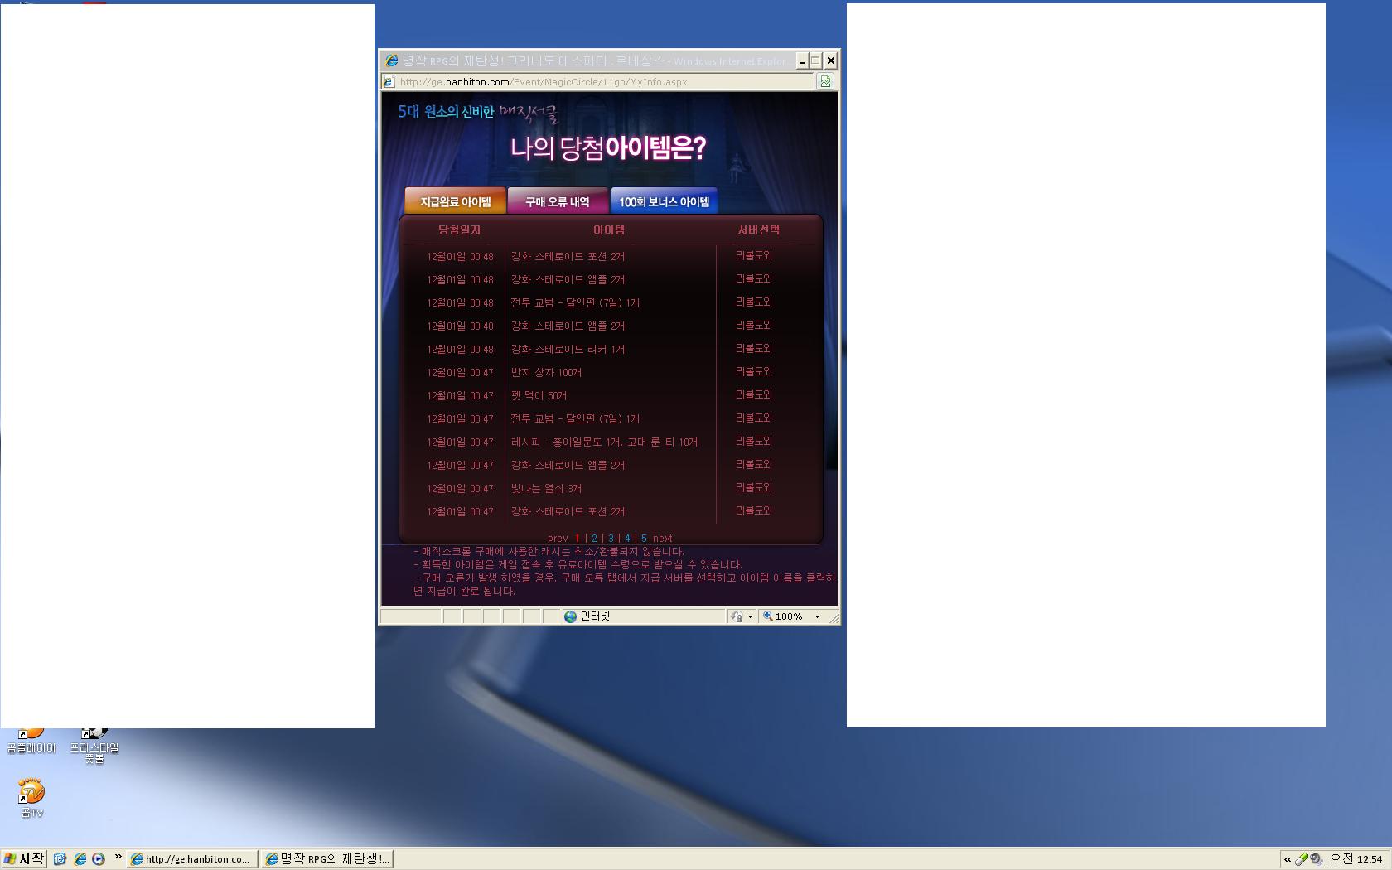Maximize the popup IE window
Screen dimensions: 1392x870
[815, 60]
